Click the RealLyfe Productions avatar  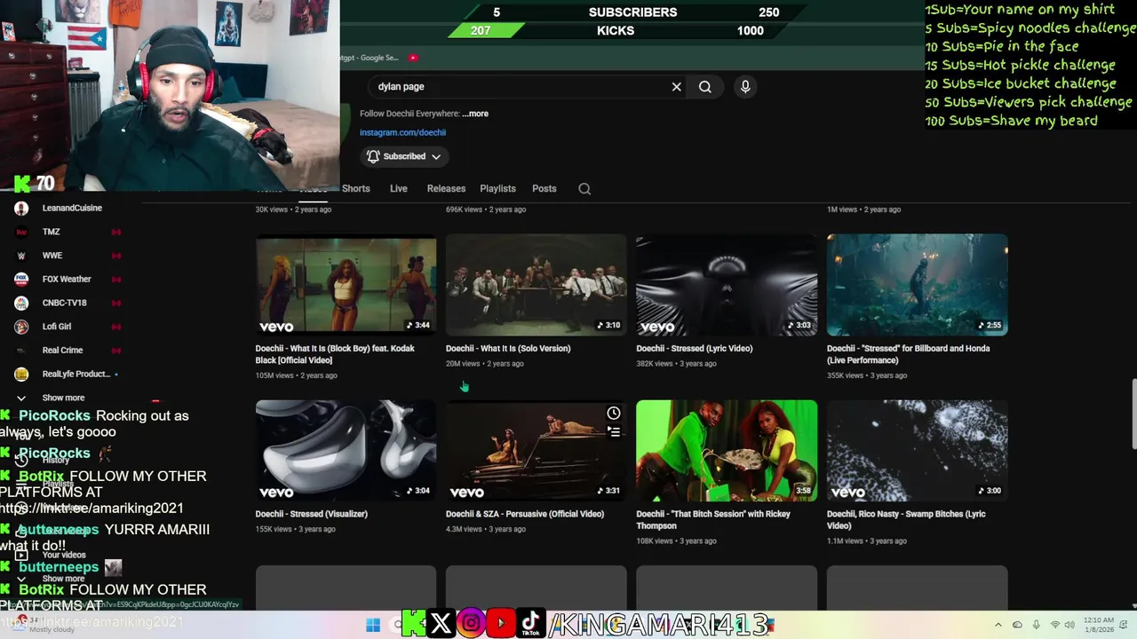tap(21, 374)
